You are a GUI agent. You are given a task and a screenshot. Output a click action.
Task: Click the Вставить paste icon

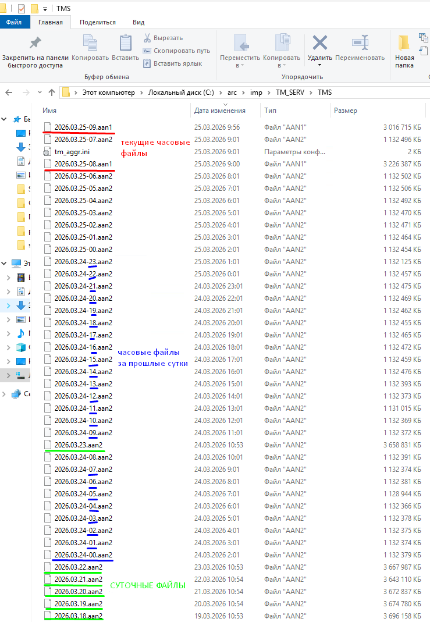pyautogui.click(x=125, y=43)
